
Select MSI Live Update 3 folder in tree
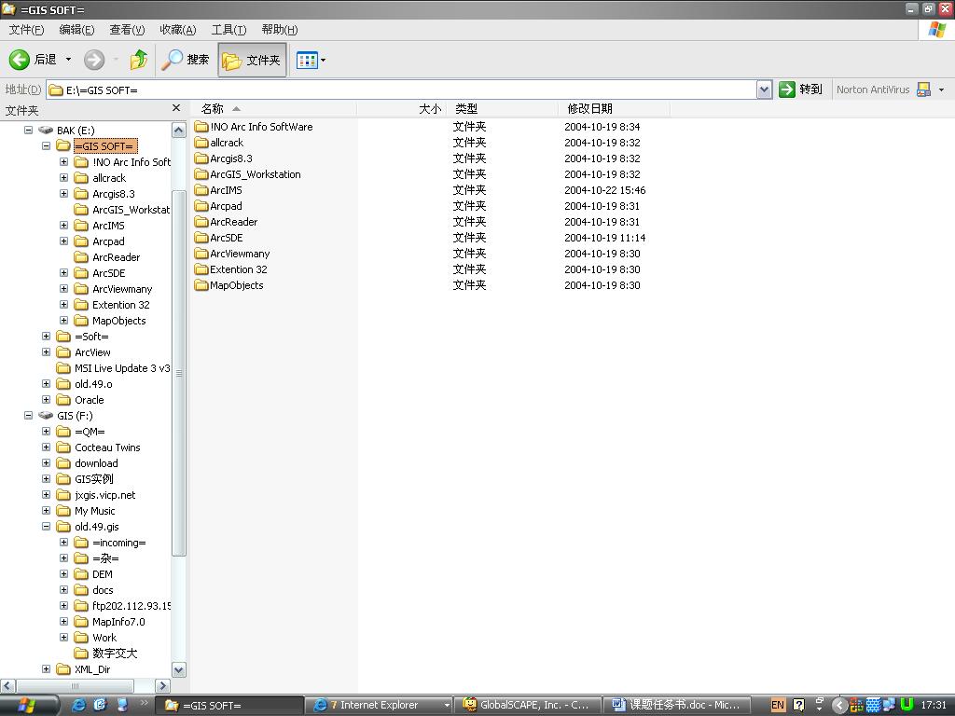click(113, 368)
